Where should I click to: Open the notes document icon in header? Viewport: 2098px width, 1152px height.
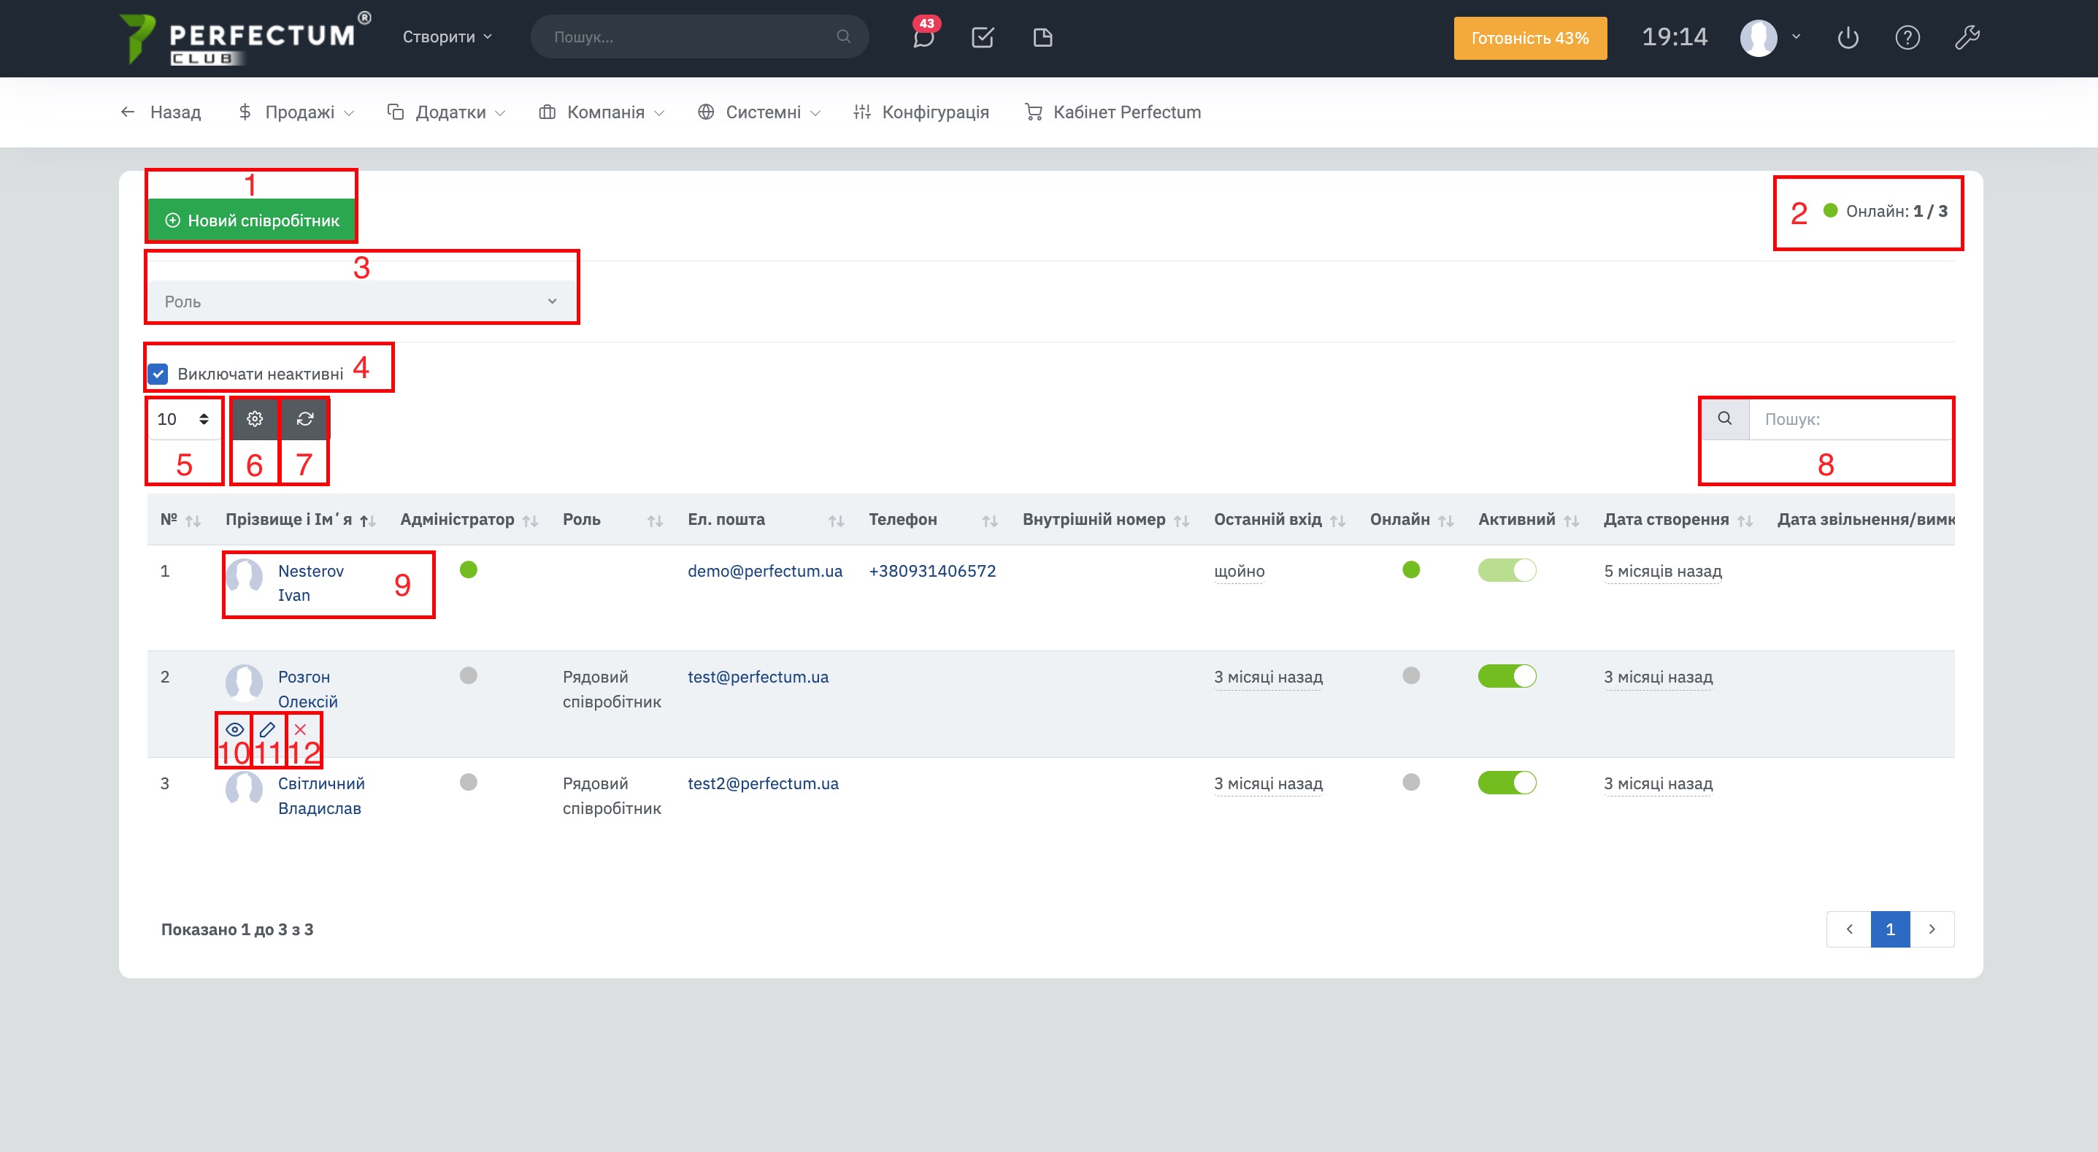[1042, 37]
